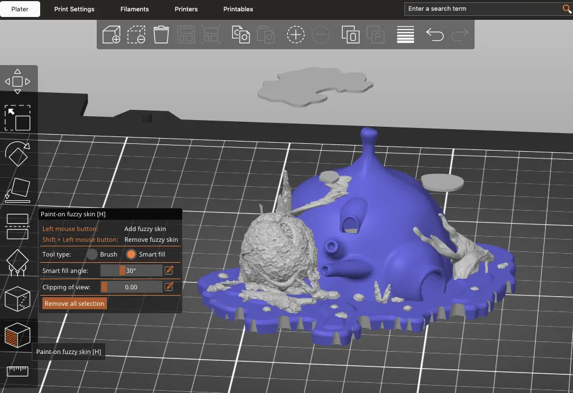Open the variable layer height tool
The image size is (573, 393).
click(405, 35)
